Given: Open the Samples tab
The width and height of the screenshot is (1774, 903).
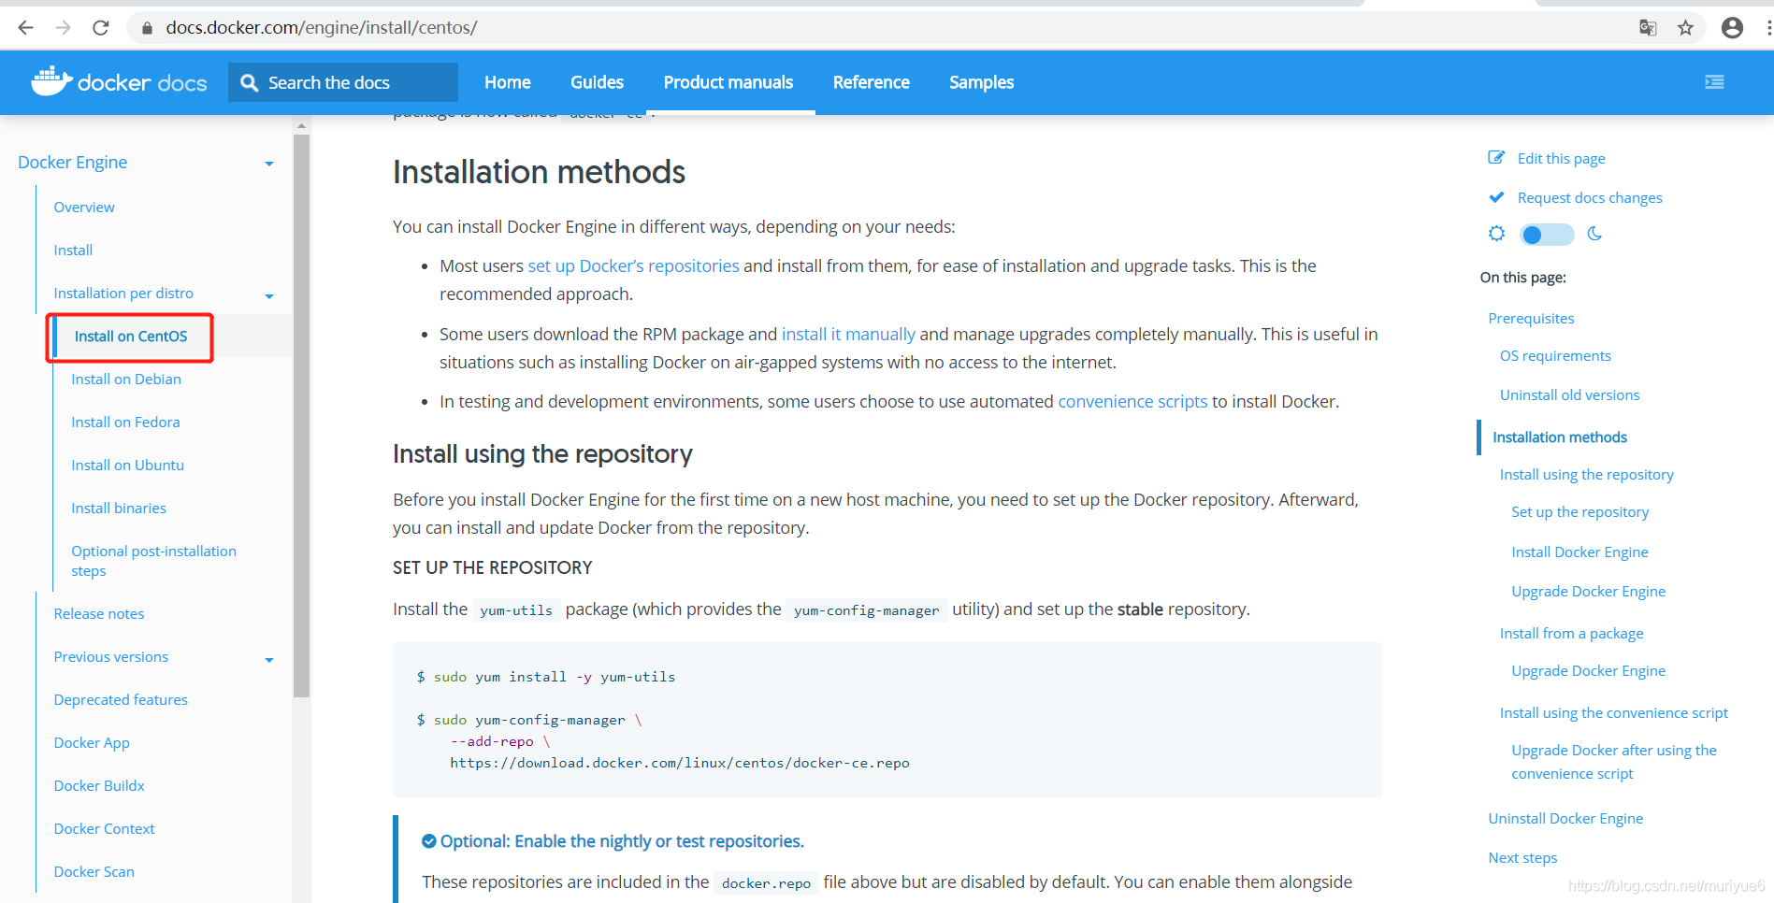Looking at the screenshot, I should 982,82.
